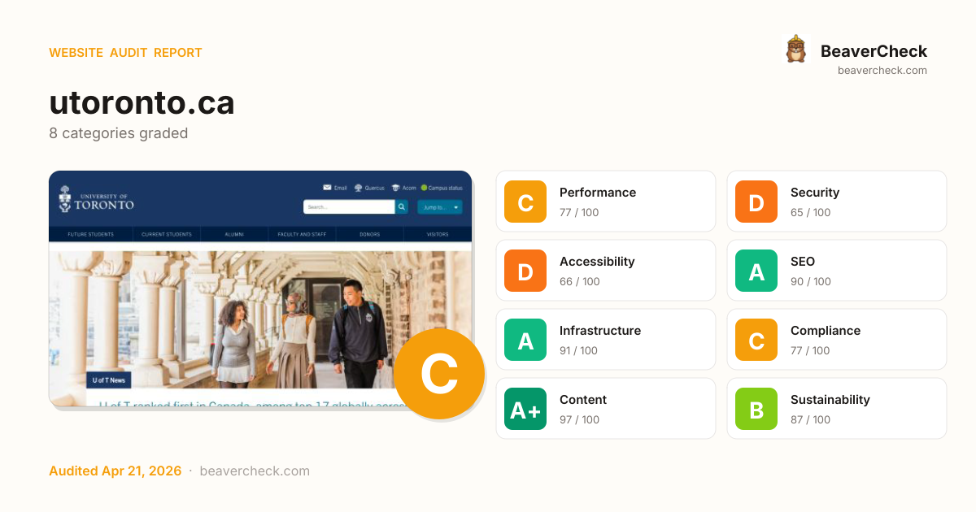Open the Jump to dropdown in the site screenshot

[440, 207]
